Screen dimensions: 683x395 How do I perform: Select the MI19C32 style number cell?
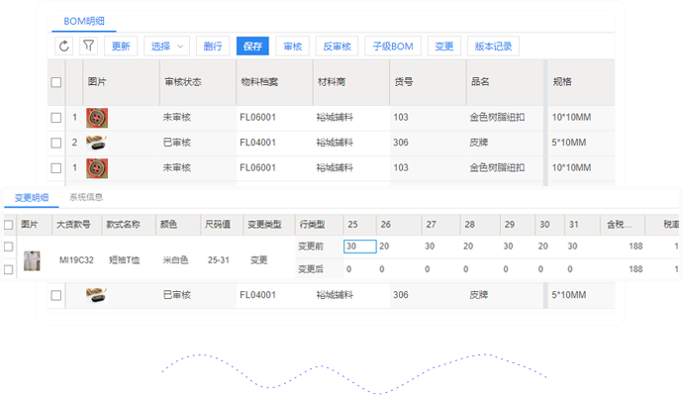76,260
